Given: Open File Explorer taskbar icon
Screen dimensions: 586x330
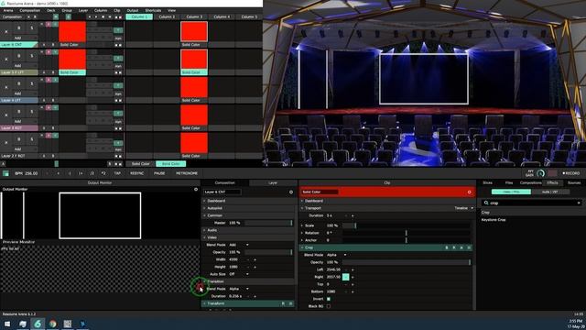Looking at the screenshot, I should 23,324.
